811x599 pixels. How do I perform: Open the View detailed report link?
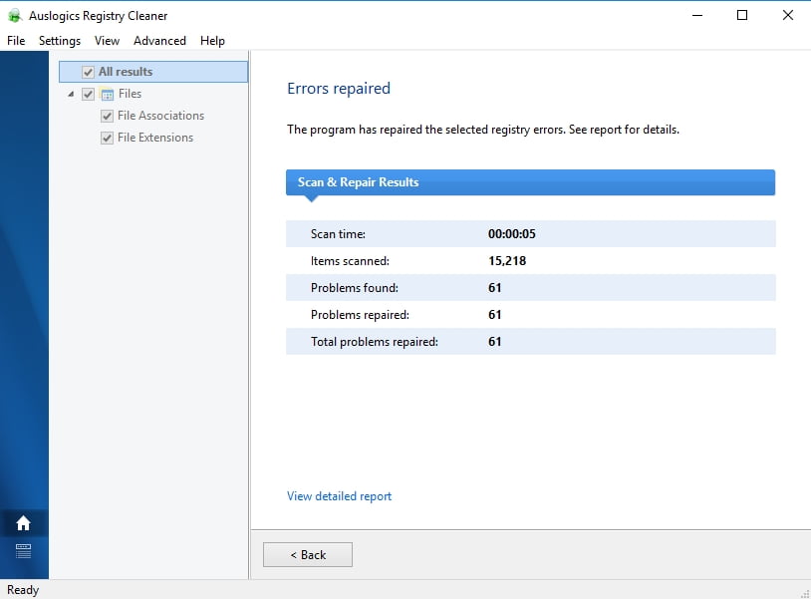pos(339,495)
